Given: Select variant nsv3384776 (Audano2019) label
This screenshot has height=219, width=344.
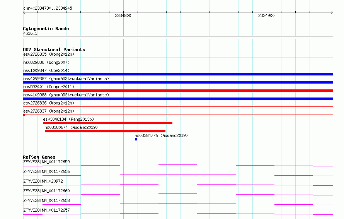Looking at the screenshot, I should (x=161, y=135).
